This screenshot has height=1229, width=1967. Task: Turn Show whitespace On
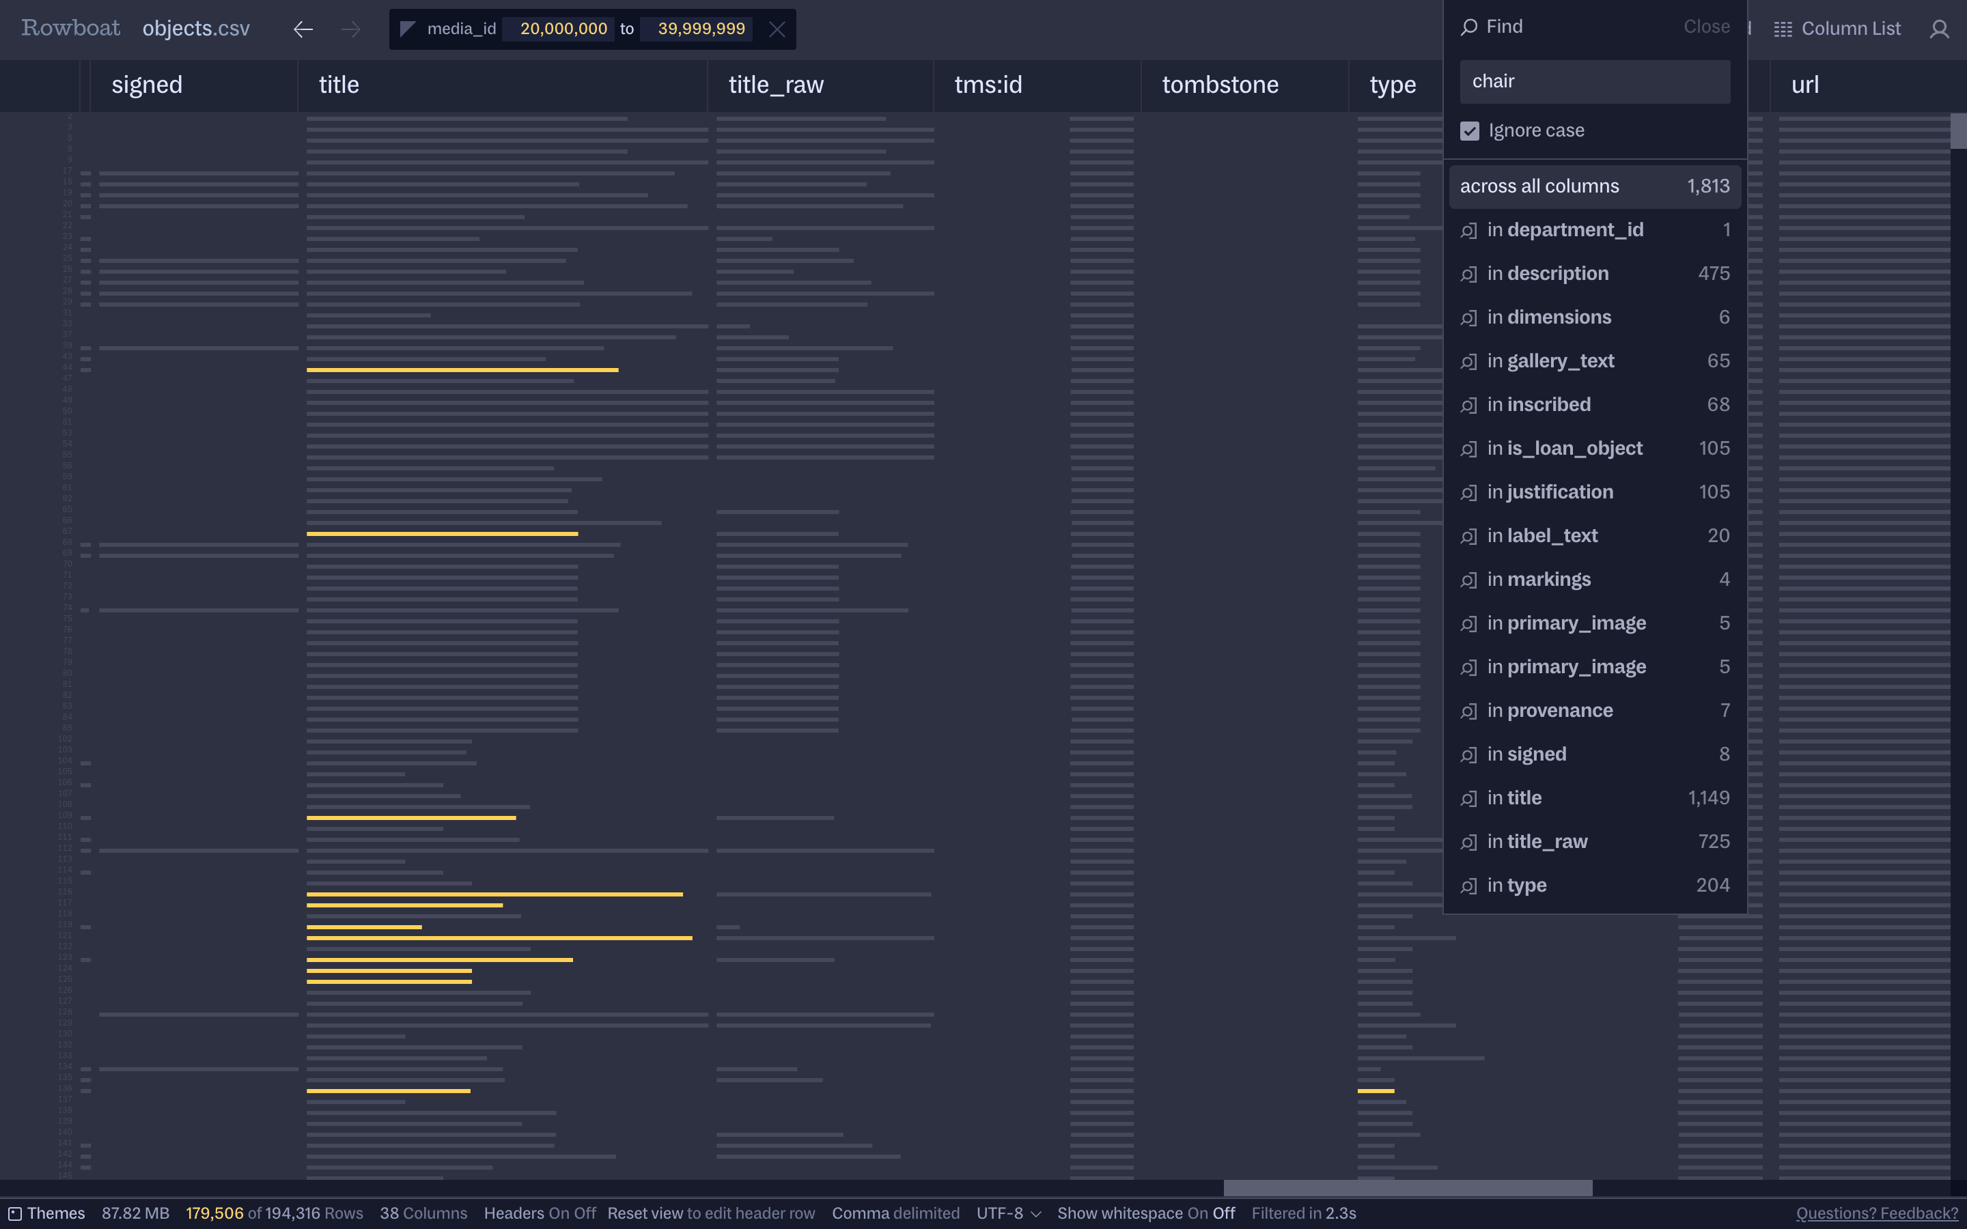tap(1197, 1213)
